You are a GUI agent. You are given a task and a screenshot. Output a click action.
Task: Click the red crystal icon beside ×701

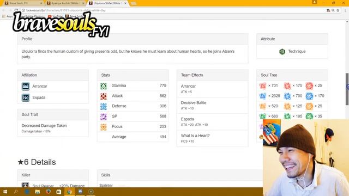click(263, 86)
